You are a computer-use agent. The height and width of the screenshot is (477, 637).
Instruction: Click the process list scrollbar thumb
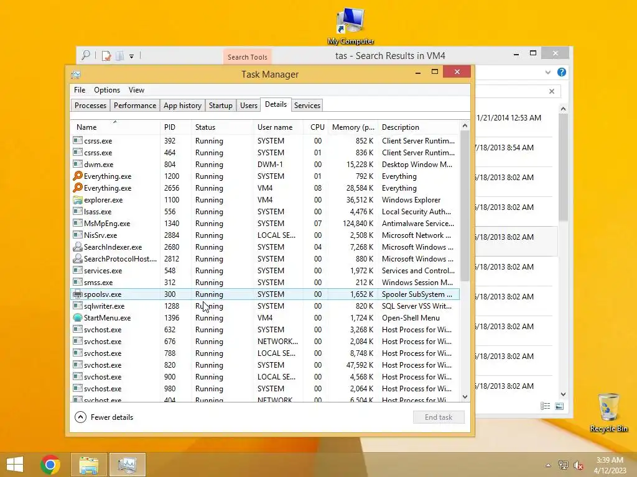pyautogui.click(x=465, y=206)
